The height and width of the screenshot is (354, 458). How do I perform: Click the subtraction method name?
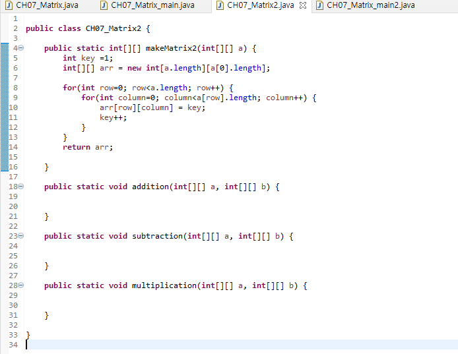[x=157, y=236]
